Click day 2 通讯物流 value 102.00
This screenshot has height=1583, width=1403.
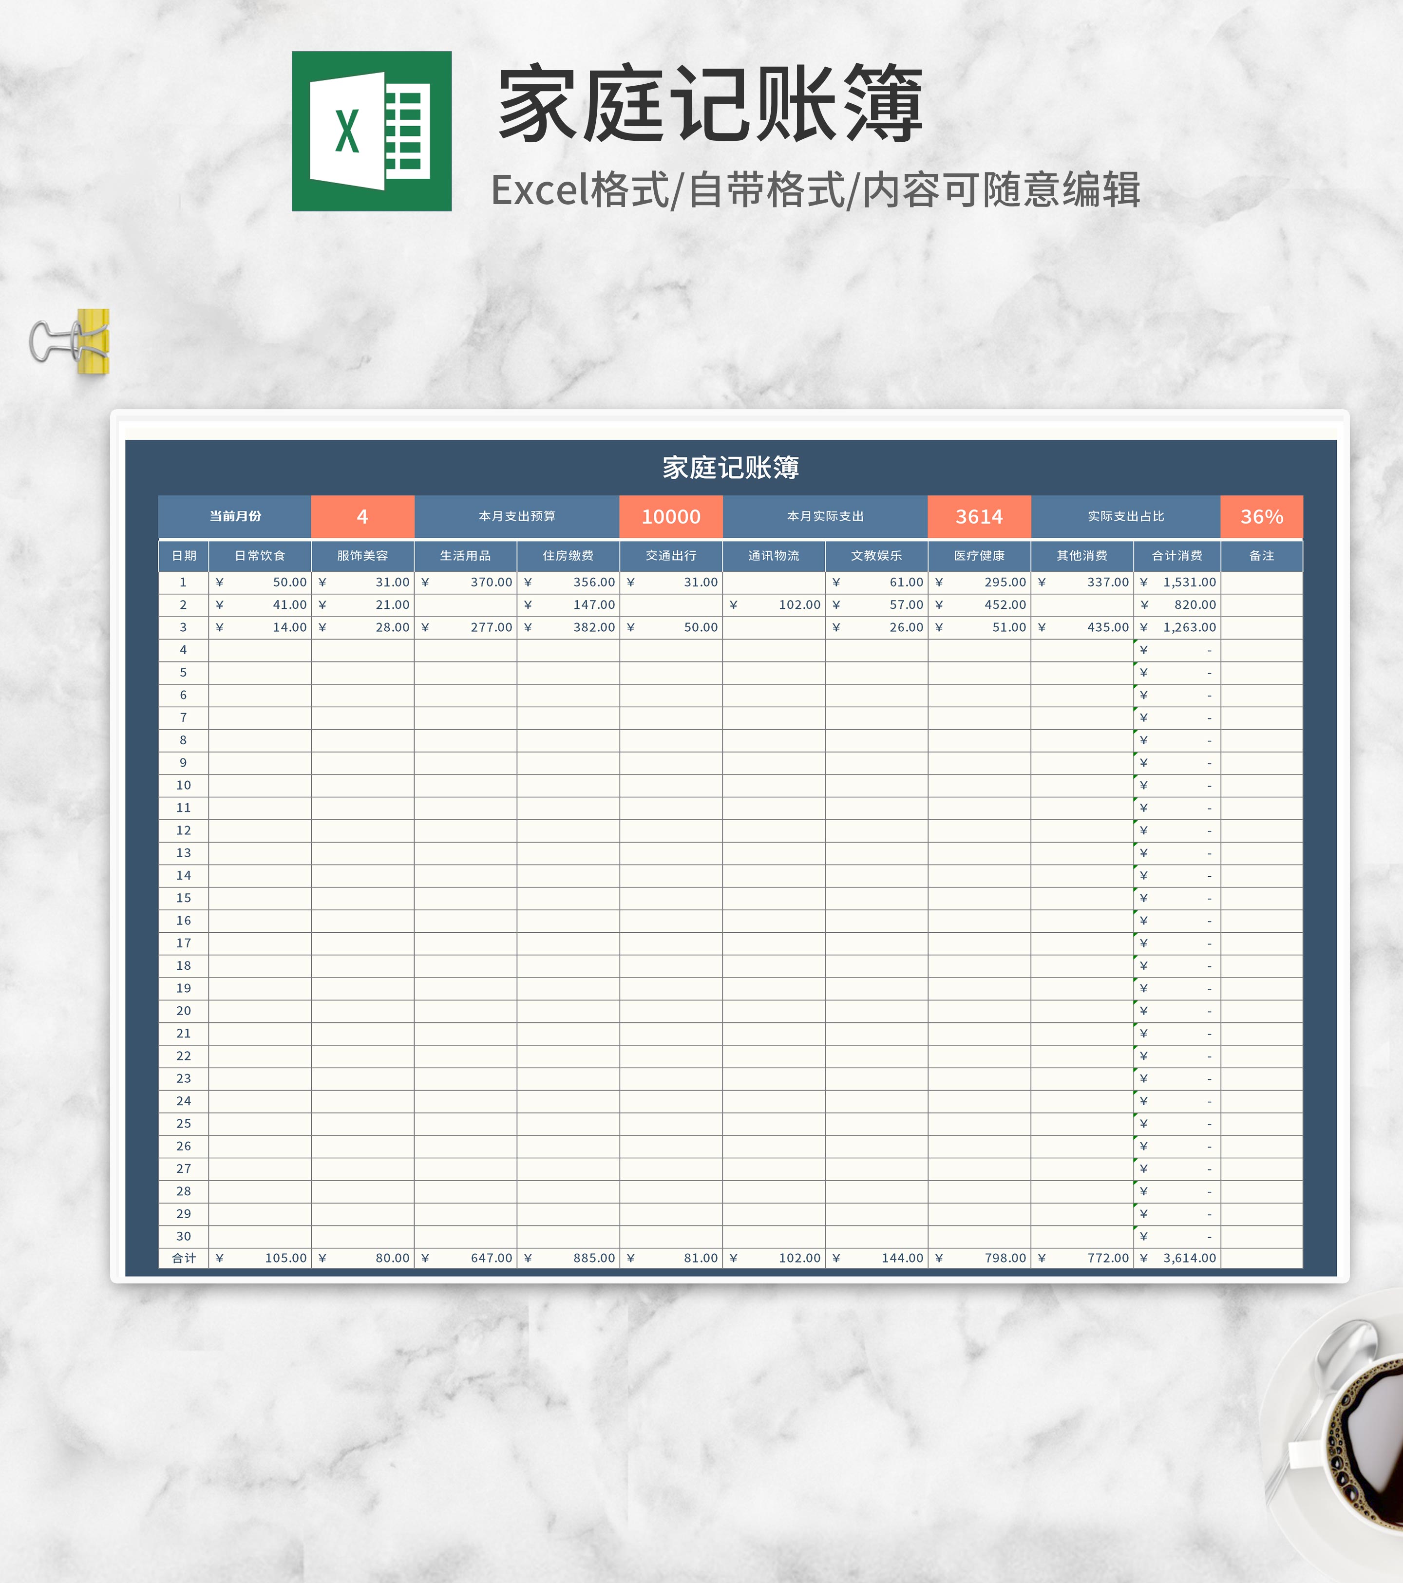click(773, 604)
